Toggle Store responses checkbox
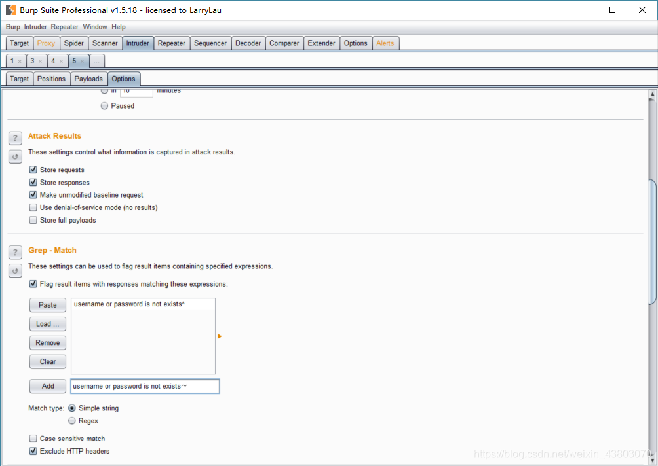Image resolution: width=658 pixels, height=466 pixels. pos(33,183)
